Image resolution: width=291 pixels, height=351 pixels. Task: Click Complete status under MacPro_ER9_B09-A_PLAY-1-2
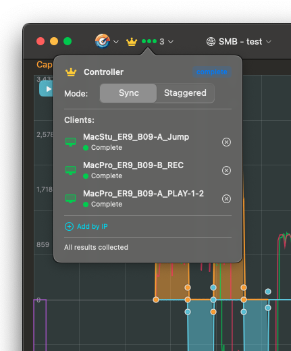[103, 205]
